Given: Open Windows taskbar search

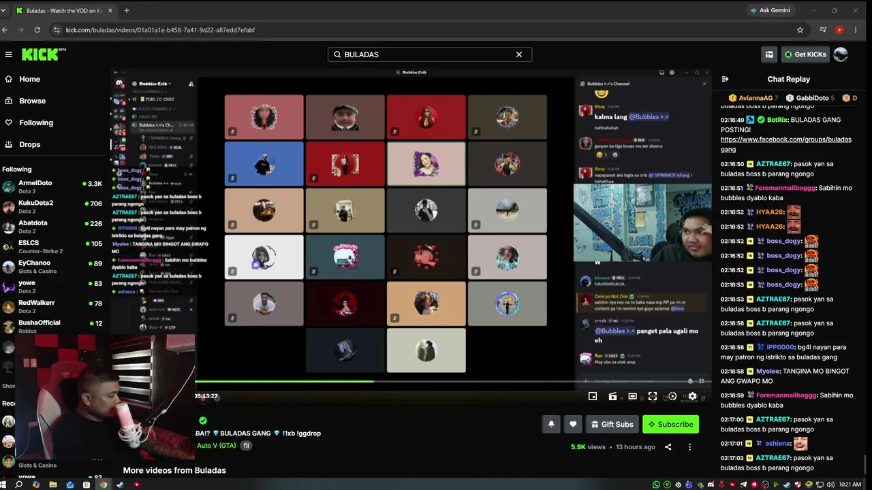Looking at the screenshot, I should pyautogui.click(x=19, y=485).
